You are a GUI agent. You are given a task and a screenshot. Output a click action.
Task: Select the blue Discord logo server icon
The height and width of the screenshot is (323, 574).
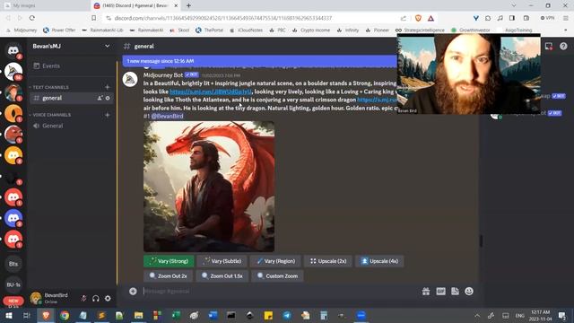(13, 218)
